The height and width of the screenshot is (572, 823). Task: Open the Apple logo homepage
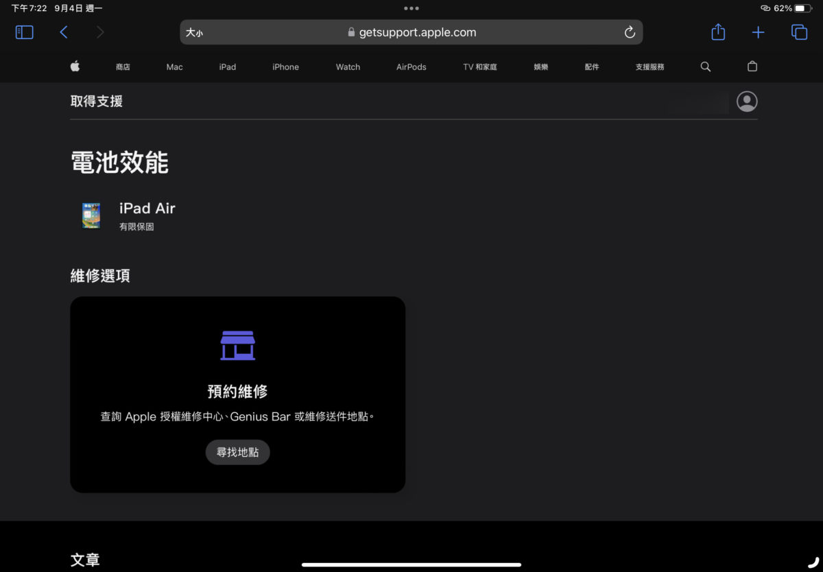75,66
